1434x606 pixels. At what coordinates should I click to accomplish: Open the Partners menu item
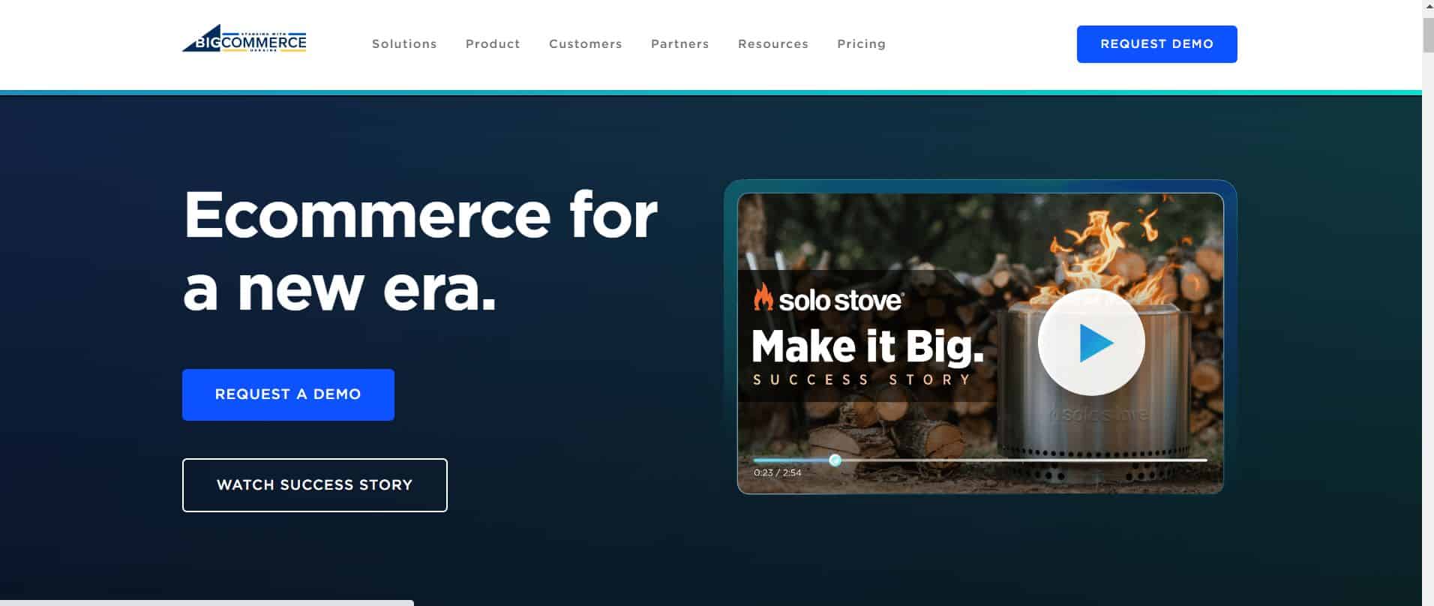tap(680, 44)
